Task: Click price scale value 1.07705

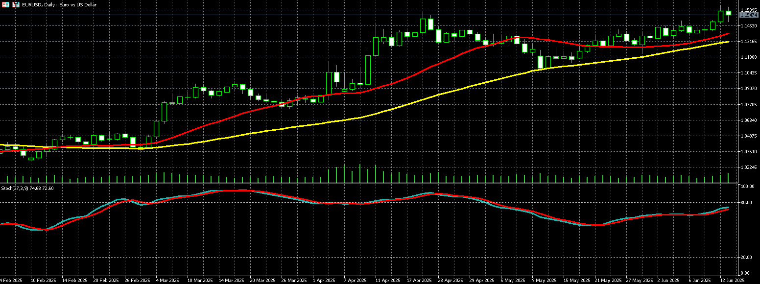Action: (x=749, y=104)
